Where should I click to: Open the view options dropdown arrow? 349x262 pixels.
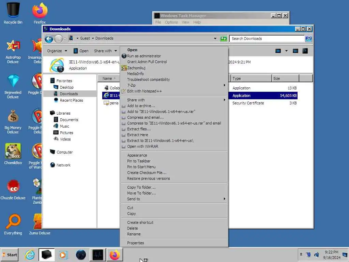pos(286,51)
